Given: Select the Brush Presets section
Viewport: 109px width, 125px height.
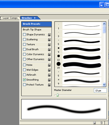Looking at the screenshot, I should pos(37,24).
